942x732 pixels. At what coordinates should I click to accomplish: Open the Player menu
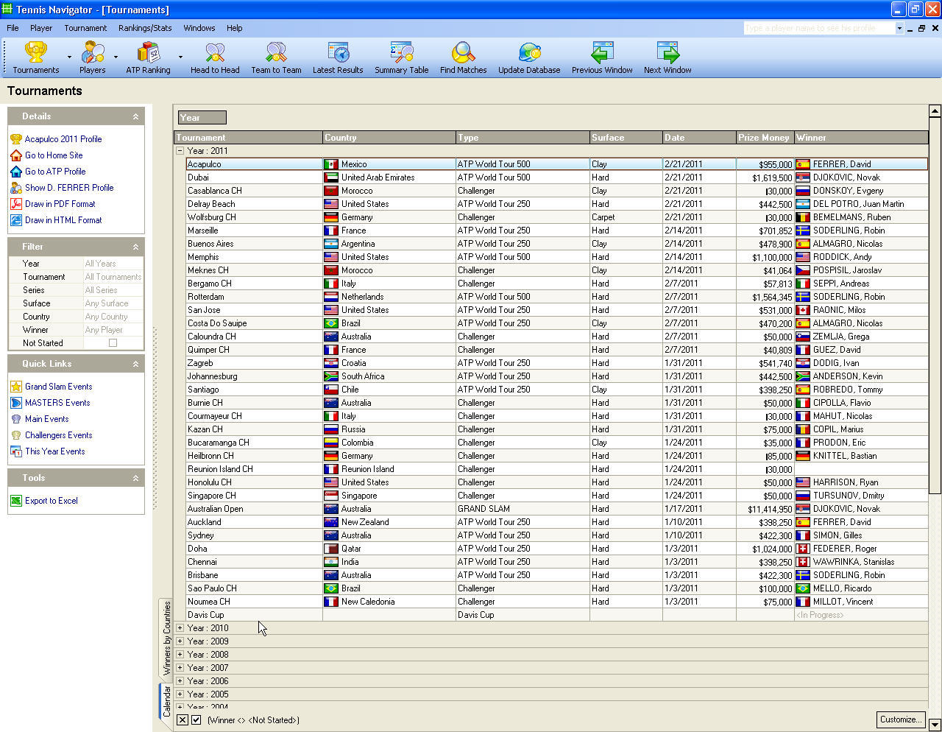[x=41, y=28]
